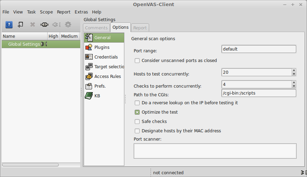This screenshot has height=177, width=307.
Task: Click the General options icon
Action: tap(89, 37)
